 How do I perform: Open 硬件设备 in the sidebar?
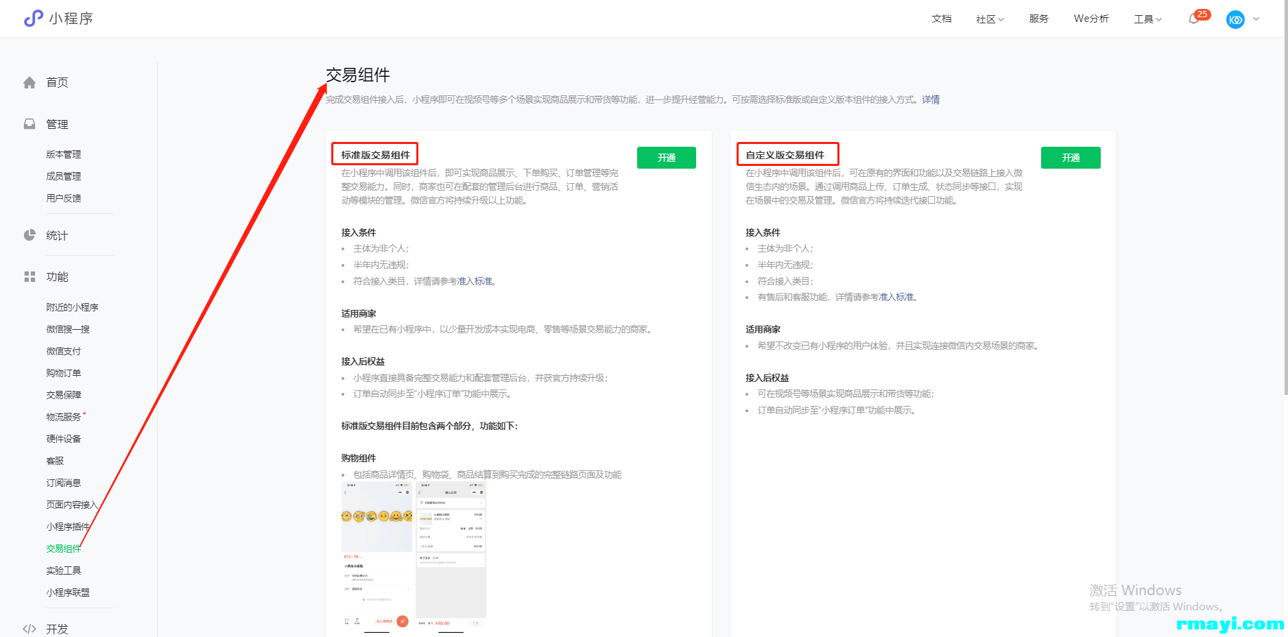coord(64,439)
